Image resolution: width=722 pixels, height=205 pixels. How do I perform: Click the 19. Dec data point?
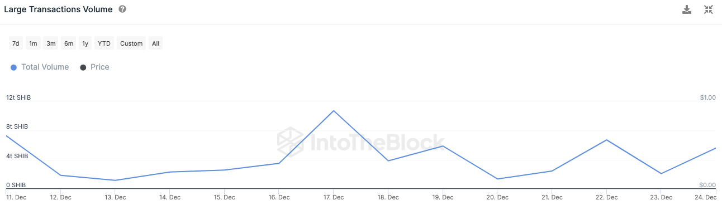[x=443, y=146]
